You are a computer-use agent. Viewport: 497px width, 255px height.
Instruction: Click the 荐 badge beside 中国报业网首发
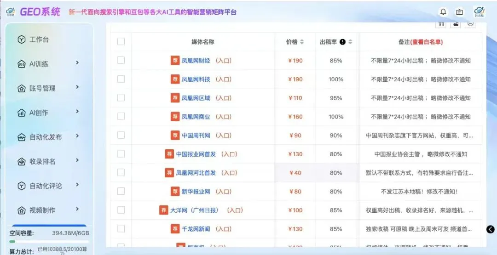point(169,154)
